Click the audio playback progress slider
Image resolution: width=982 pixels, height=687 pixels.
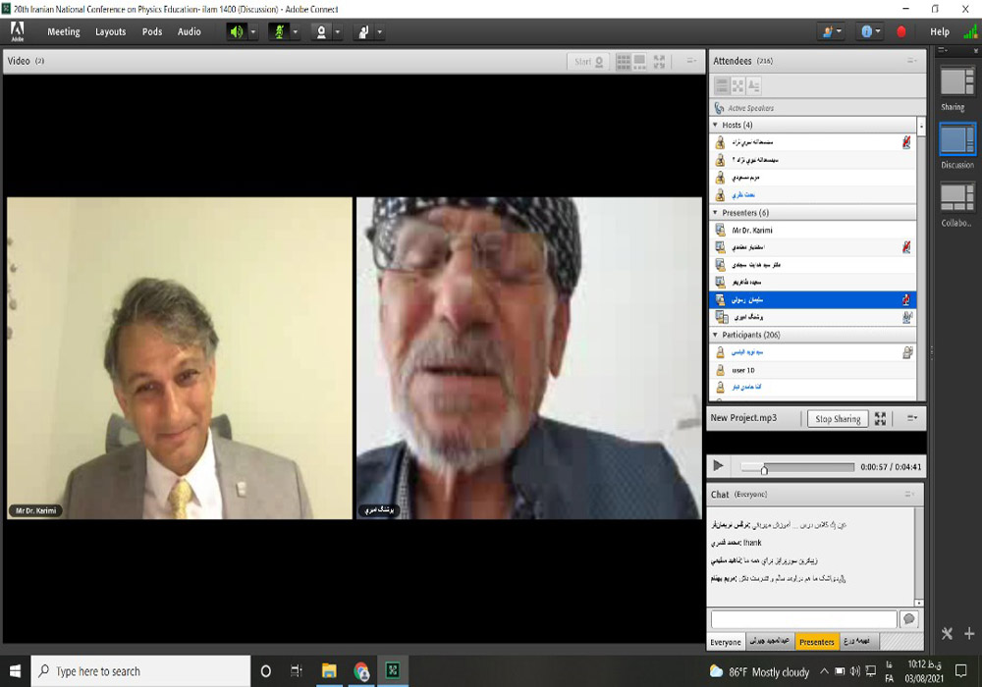[x=797, y=467]
